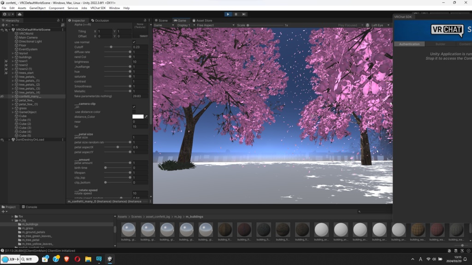
Task: Expand the DontDestroyOnLoad scene
Action: (9, 140)
